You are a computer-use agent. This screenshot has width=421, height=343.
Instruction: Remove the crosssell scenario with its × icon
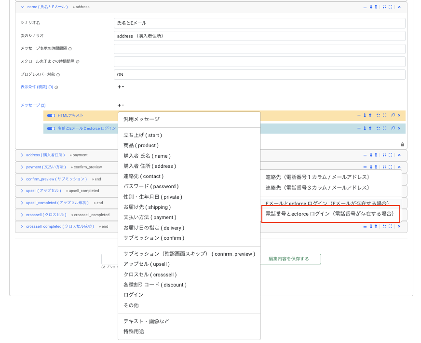399,214
